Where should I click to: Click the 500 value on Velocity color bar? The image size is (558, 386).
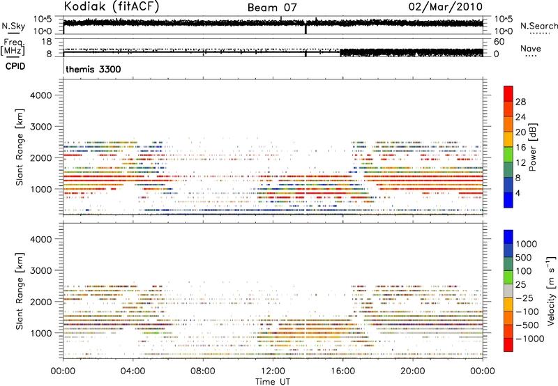pyautogui.click(x=524, y=257)
